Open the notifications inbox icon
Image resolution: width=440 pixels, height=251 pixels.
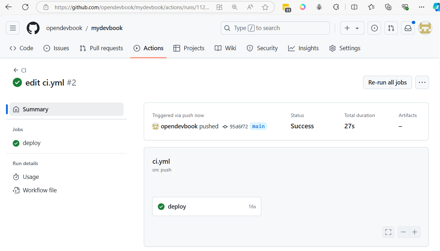tap(408, 28)
